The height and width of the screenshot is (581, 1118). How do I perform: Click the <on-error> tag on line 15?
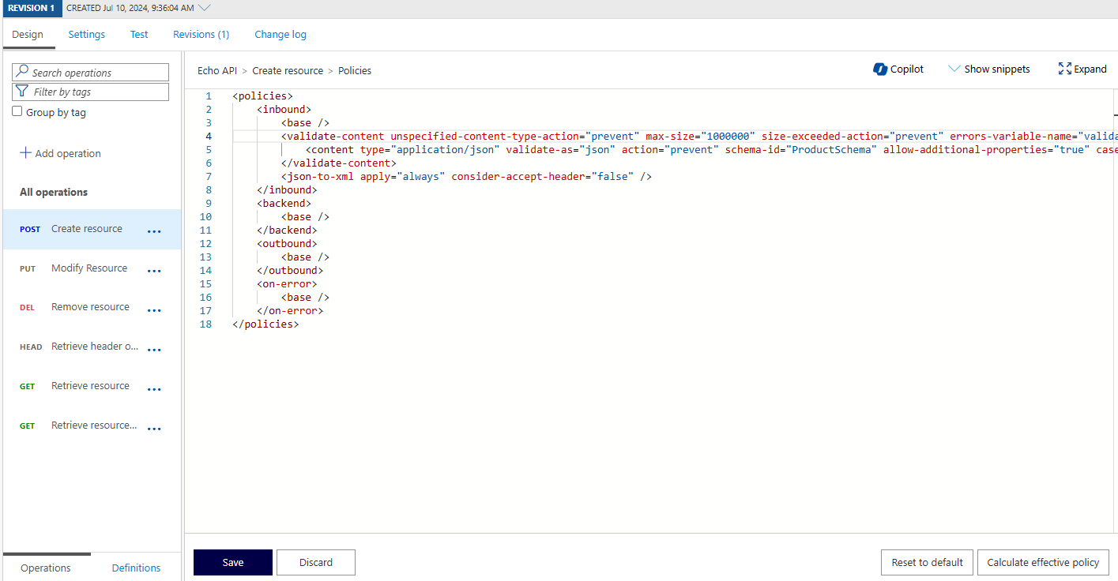pos(287,283)
